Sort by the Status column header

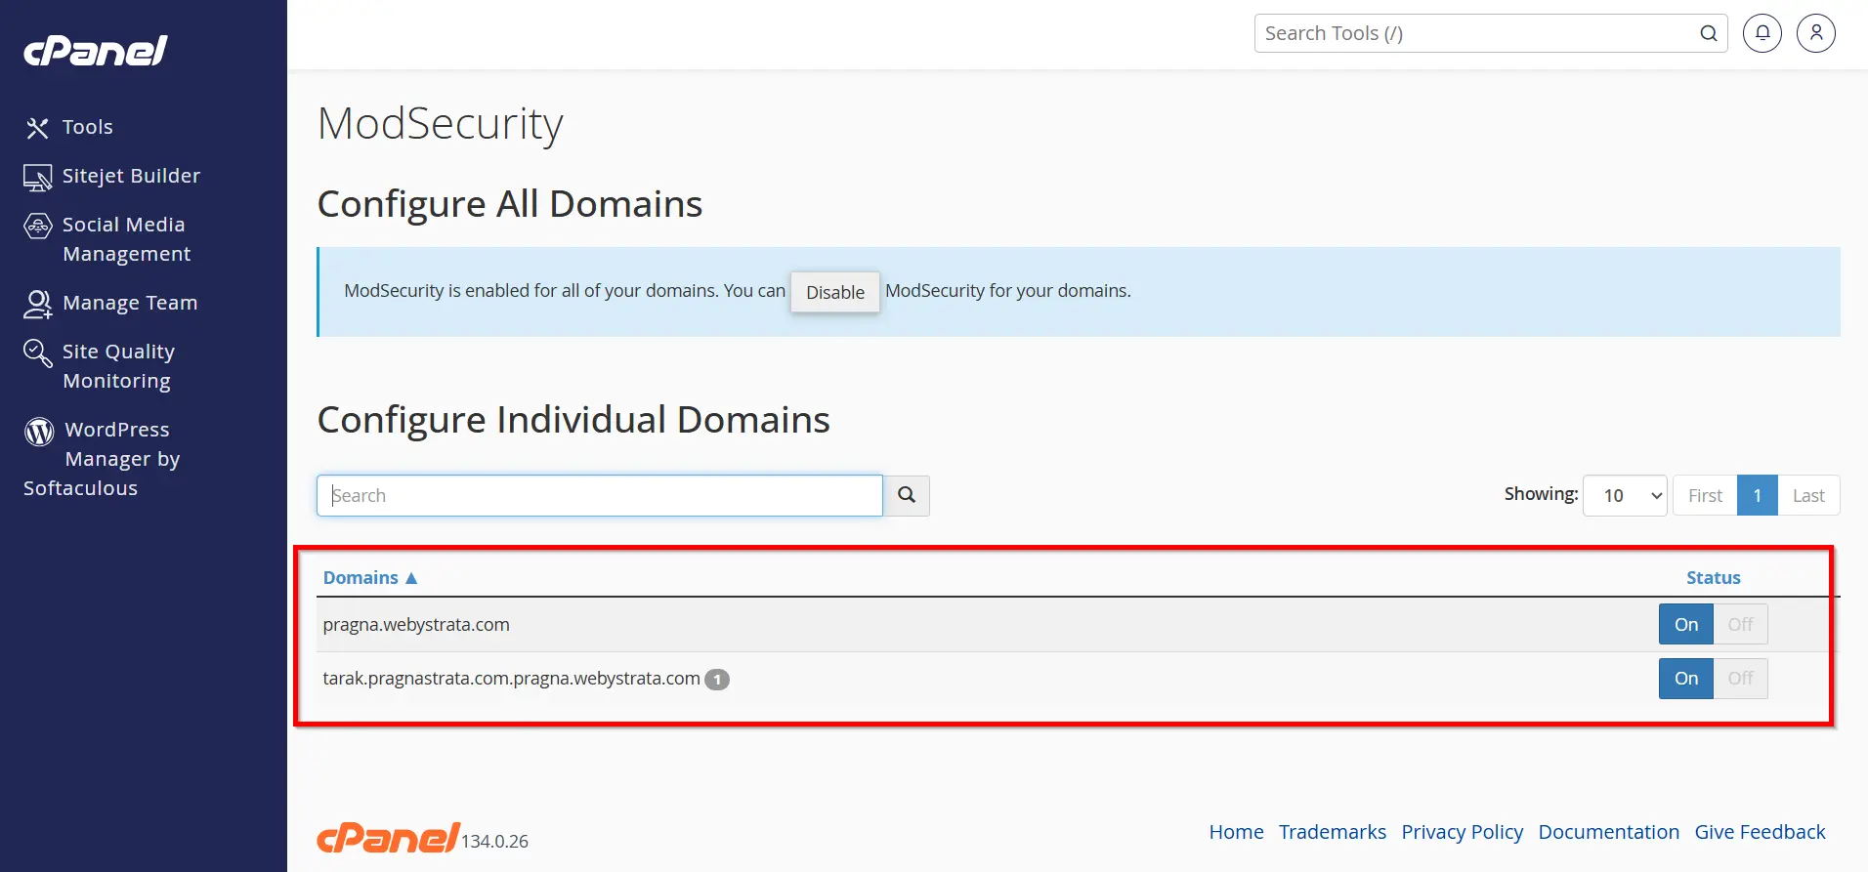pyautogui.click(x=1714, y=578)
